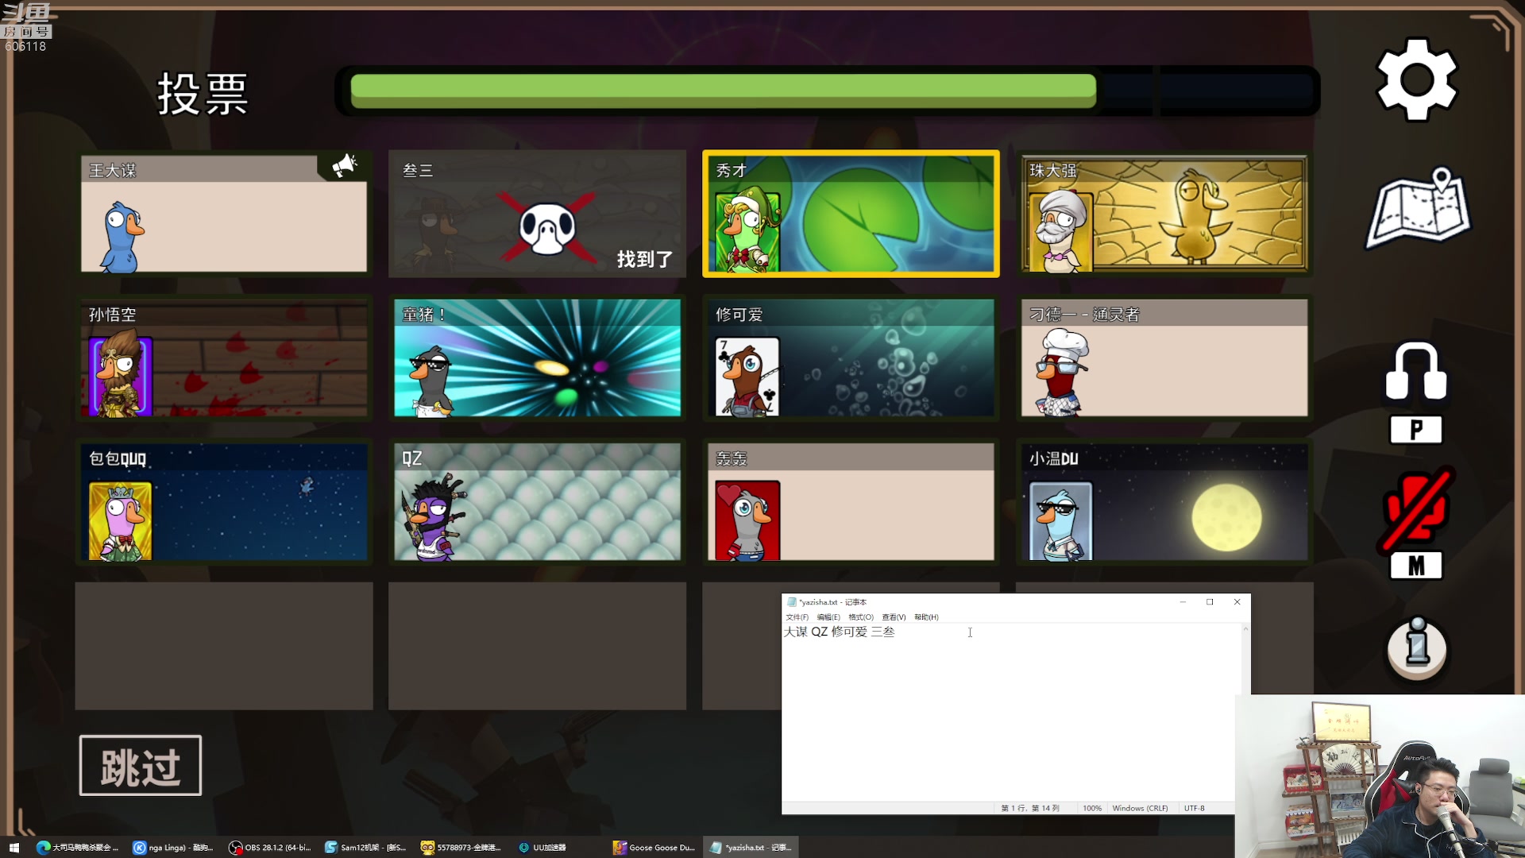Switch to the Edge browser taskbar item
The height and width of the screenshot is (858, 1525).
[x=77, y=848]
